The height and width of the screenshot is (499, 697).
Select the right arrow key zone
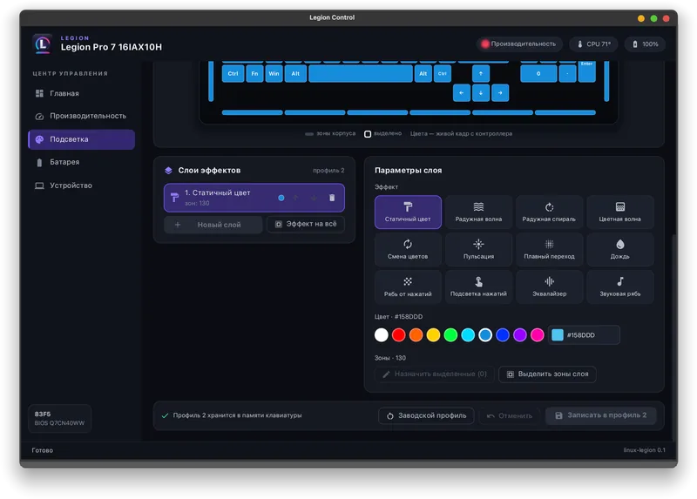click(500, 93)
